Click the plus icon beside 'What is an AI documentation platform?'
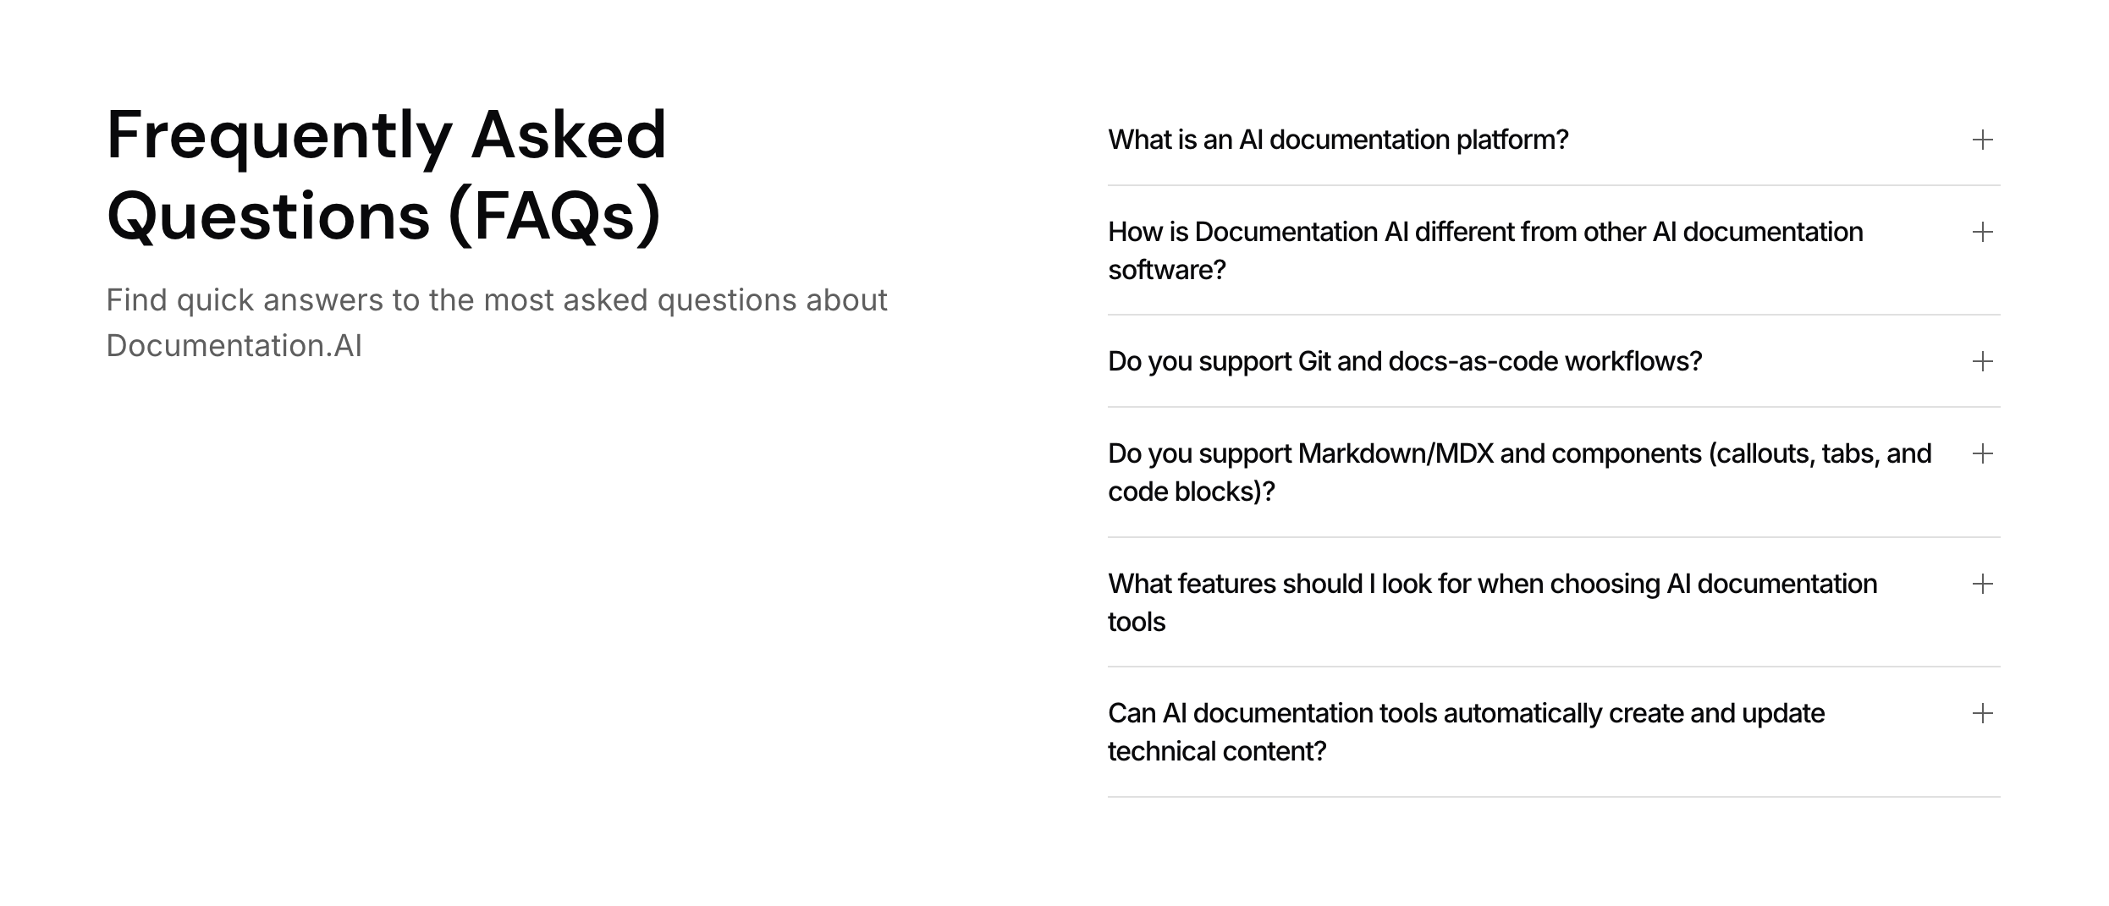Viewport: 2109px width, 906px height. [1982, 140]
